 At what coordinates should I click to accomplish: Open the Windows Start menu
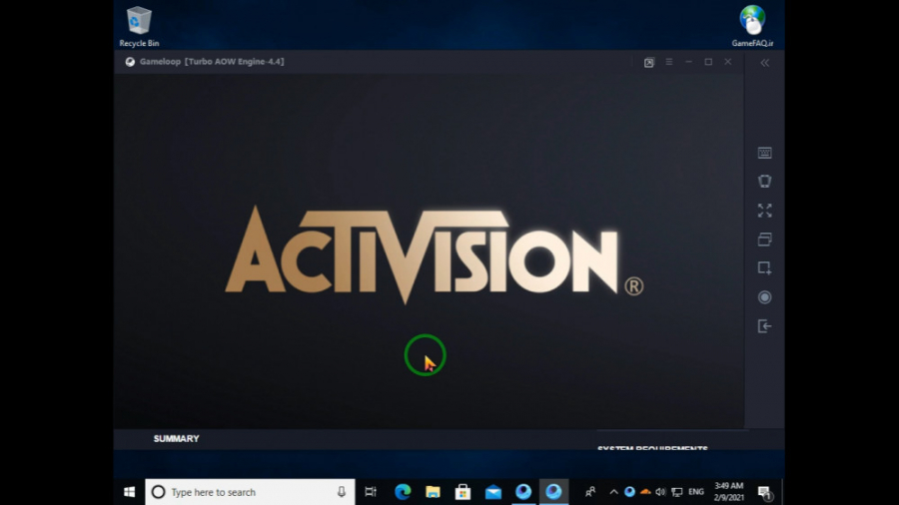pyautogui.click(x=130, y=492)
